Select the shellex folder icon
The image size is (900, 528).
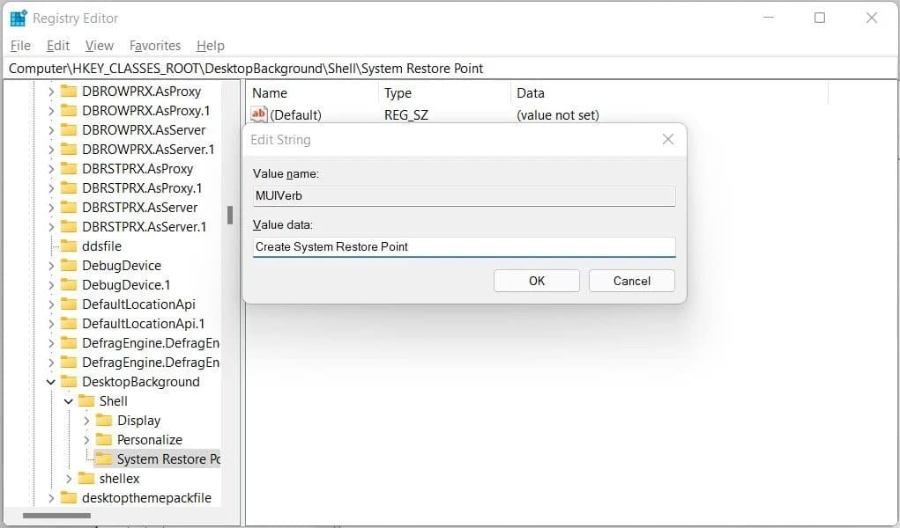pyautogui.click(x=86, y=479)
